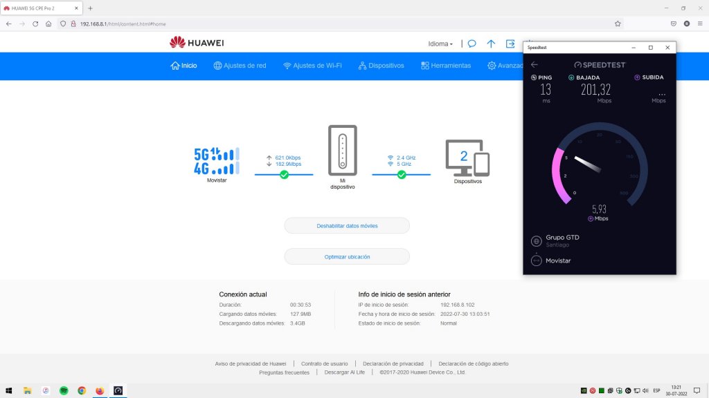This screenshot has width=709, height=398.
Task: Bookmark this page with the star
Action: coord(618,24)
